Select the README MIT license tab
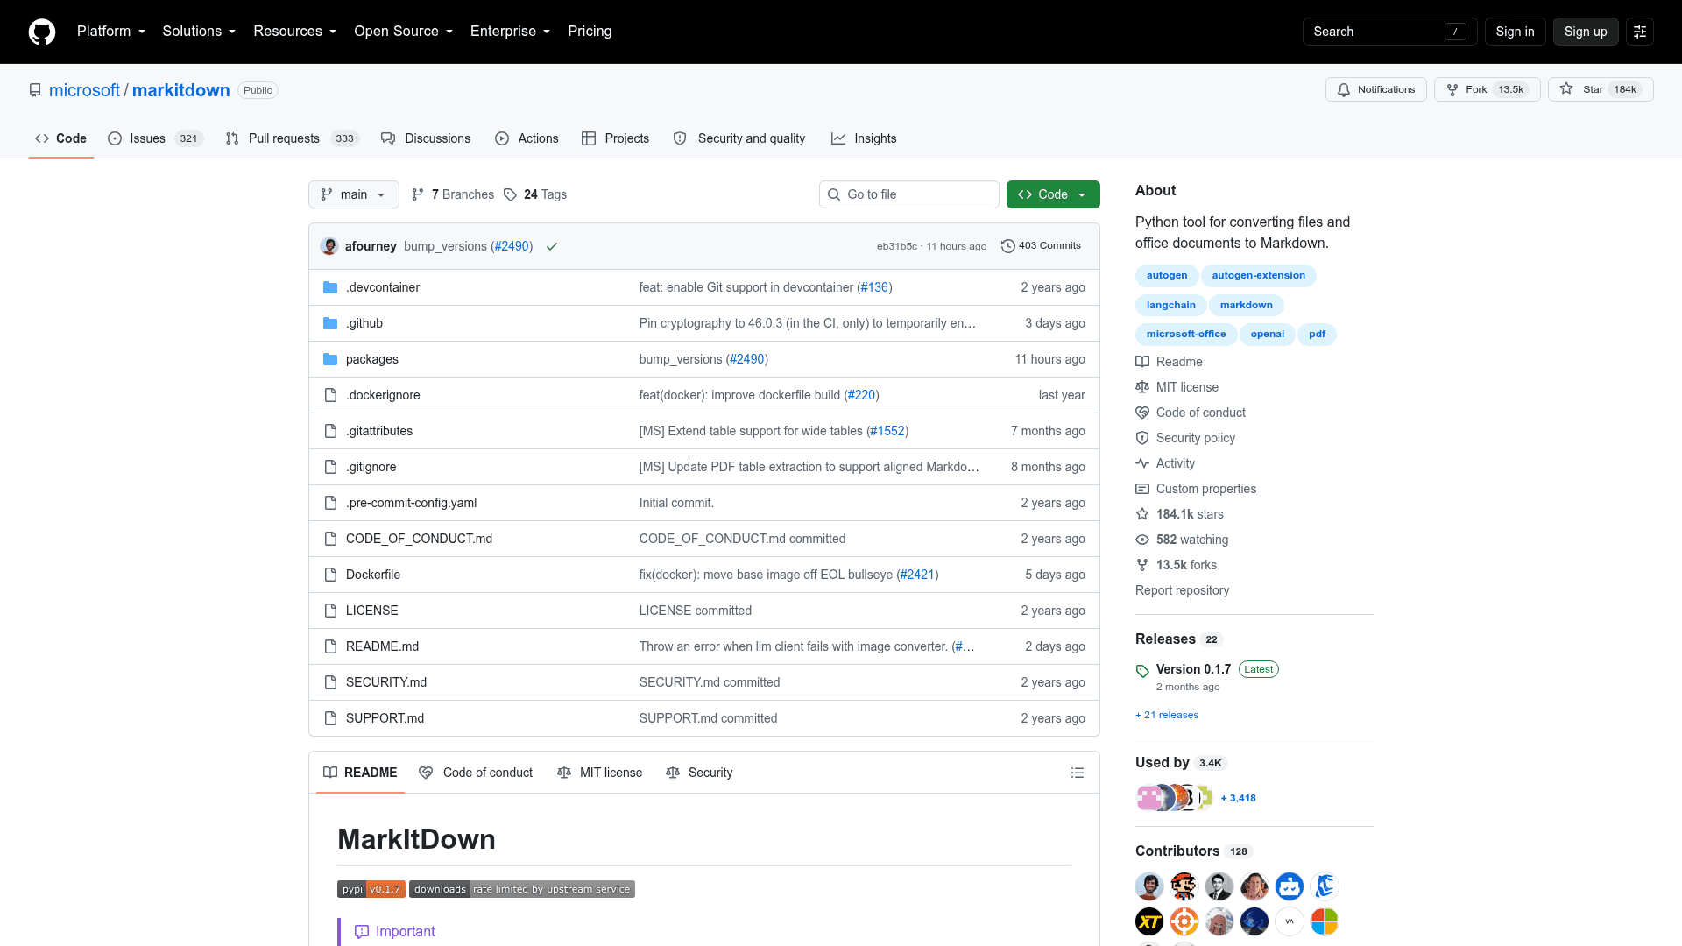 (600, 773)
